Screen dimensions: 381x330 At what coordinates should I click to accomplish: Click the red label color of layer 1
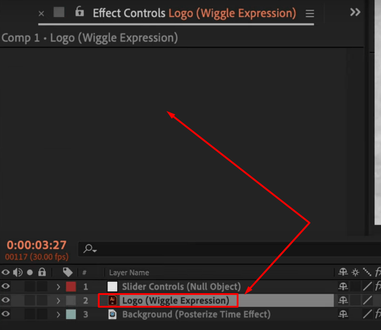(x=71, y=286)
